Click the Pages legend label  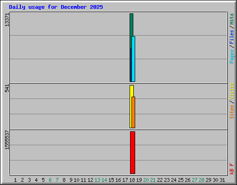point(232,56)
